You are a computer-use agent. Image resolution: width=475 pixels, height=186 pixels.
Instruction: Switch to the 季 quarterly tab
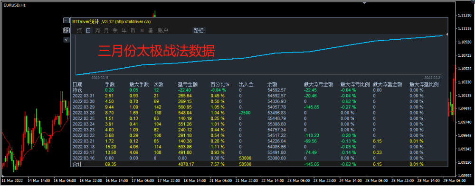(x=115, y=30)
